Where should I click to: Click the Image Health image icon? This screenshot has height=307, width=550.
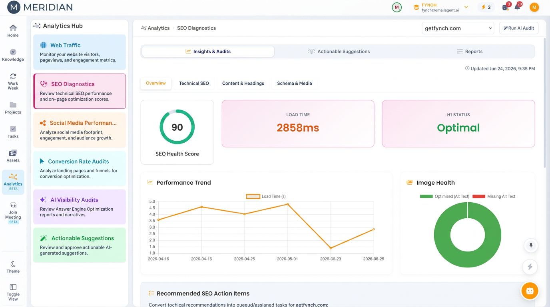point(410,182)
